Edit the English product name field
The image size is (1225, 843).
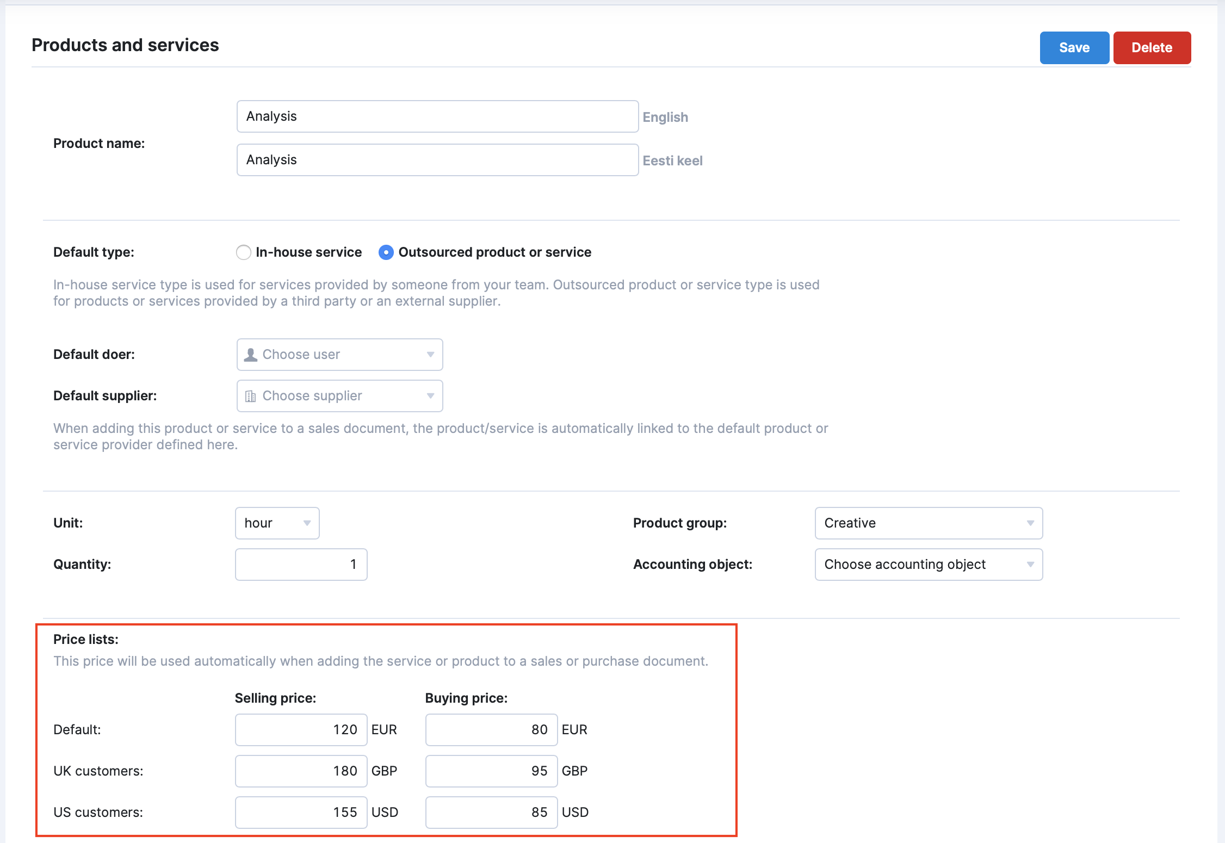(437, 116)
